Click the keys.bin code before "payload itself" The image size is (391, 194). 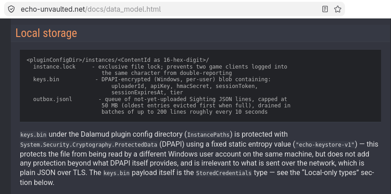[x=116, y=173]
